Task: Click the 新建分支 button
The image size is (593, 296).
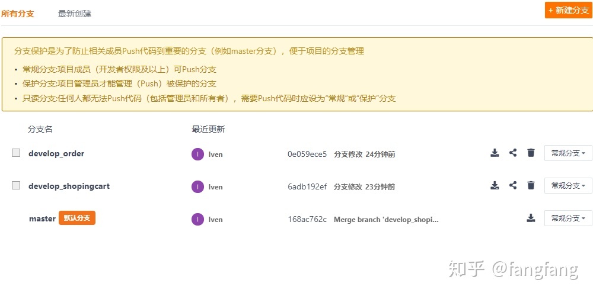Action: (569, 10)
